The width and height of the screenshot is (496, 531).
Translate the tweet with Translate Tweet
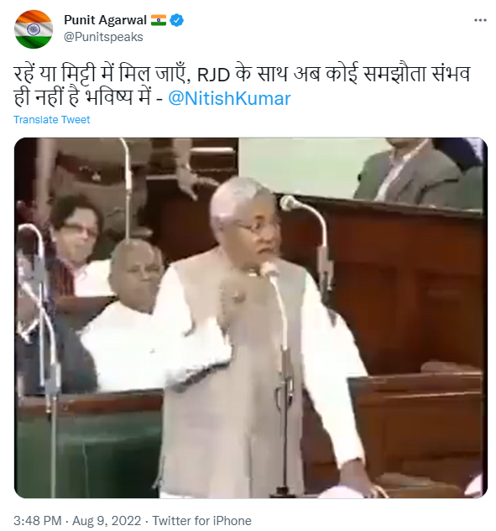[51, 120]
